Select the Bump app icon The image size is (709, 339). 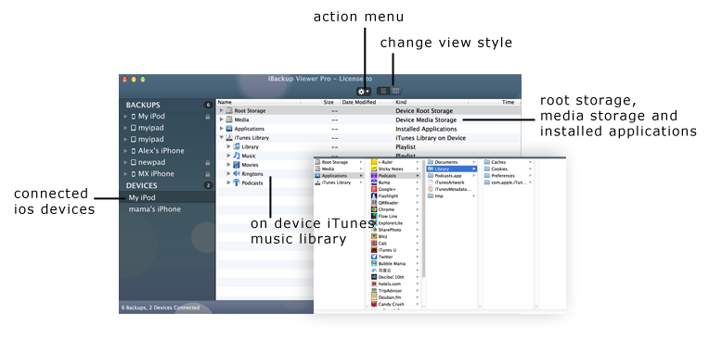(x=374, y=182)
